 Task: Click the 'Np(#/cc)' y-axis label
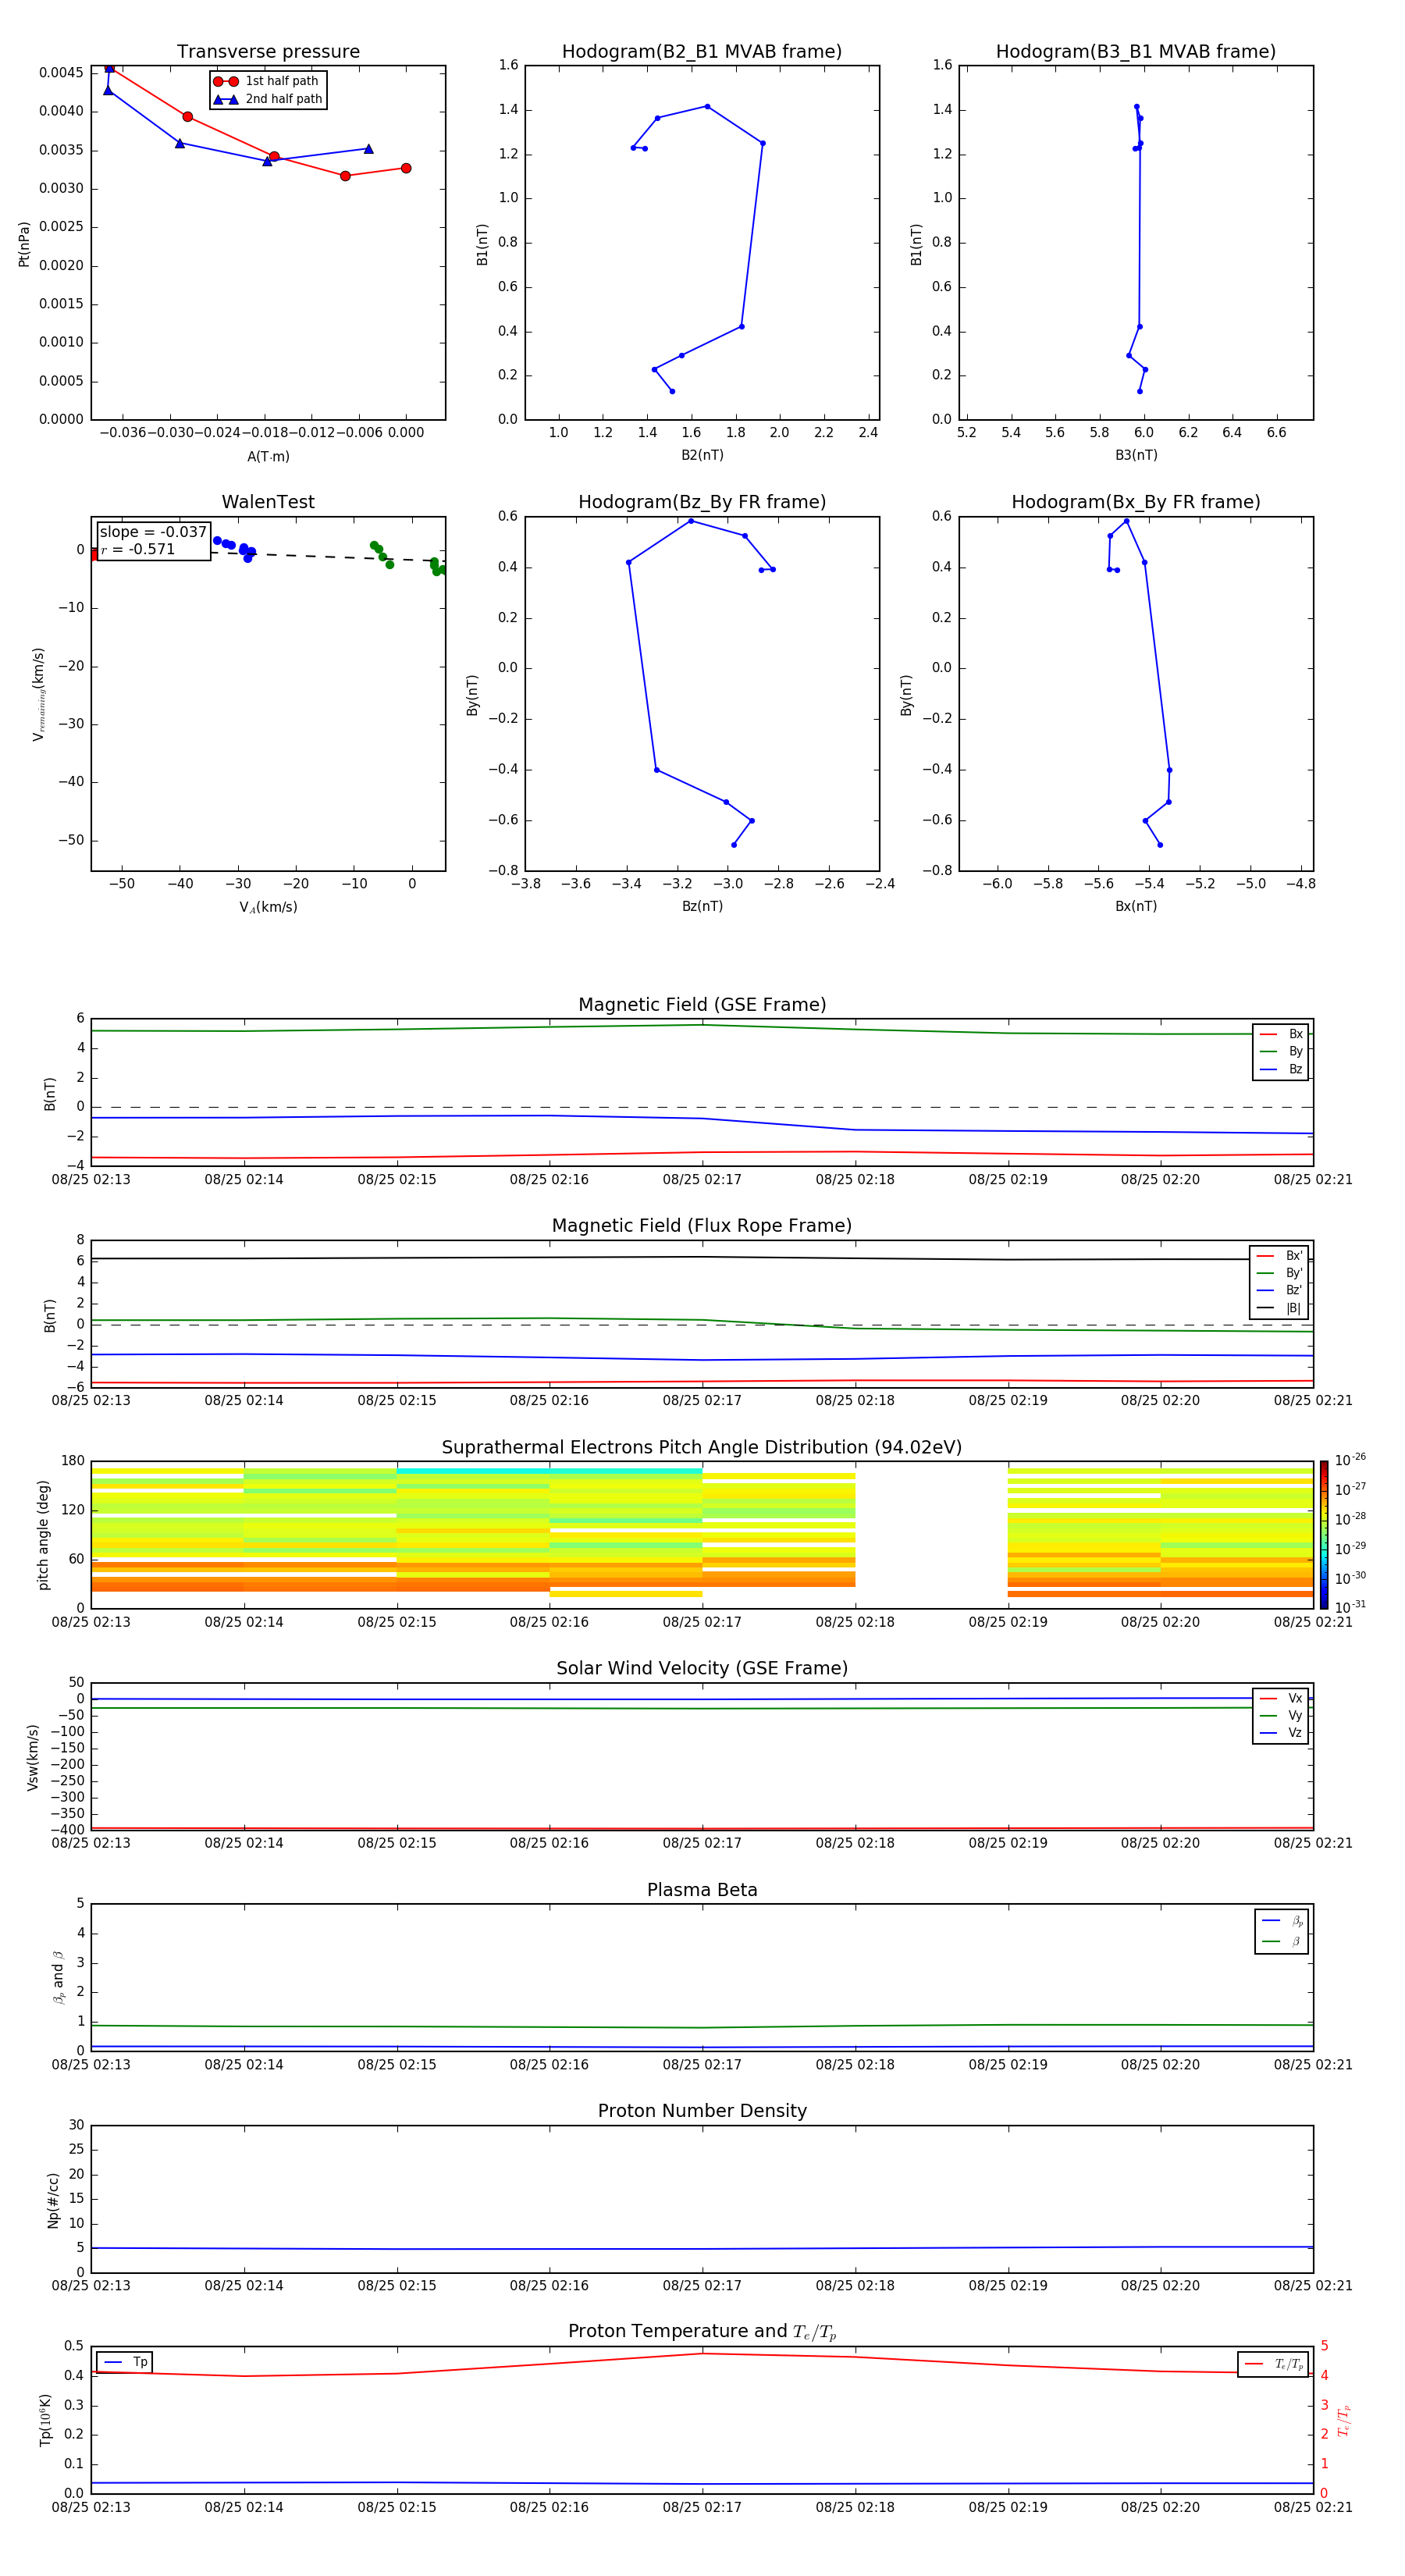53,2200
